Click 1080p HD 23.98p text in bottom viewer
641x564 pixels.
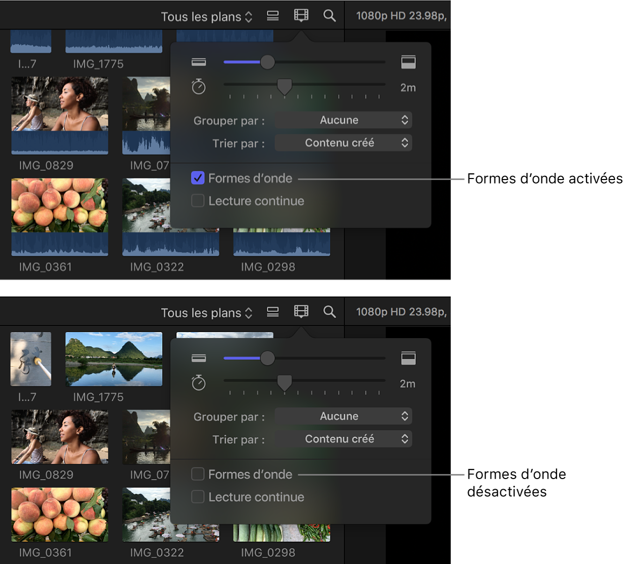pyautogui.click(x=401, y=312)
